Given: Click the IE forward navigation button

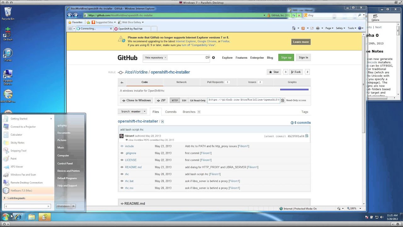Looking at the screenshot, I should pos(76,15).
